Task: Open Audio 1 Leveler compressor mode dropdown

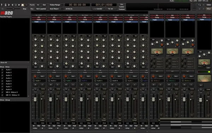Action: [x=42, y=120]
